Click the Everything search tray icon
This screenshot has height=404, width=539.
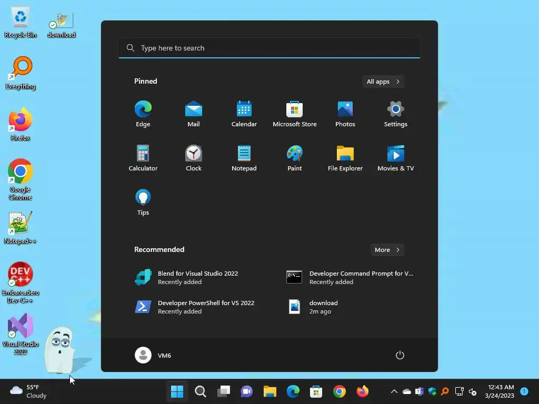(445, 391)
